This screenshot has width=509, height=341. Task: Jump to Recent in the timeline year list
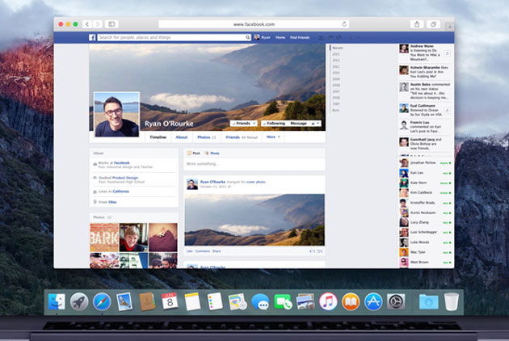coord(338,48)
